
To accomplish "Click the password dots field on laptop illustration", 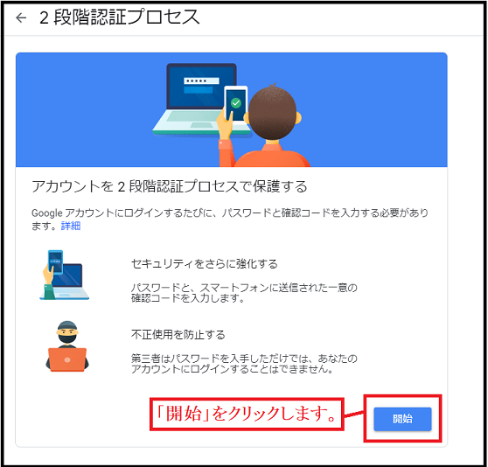I will [x=201, y=80].
